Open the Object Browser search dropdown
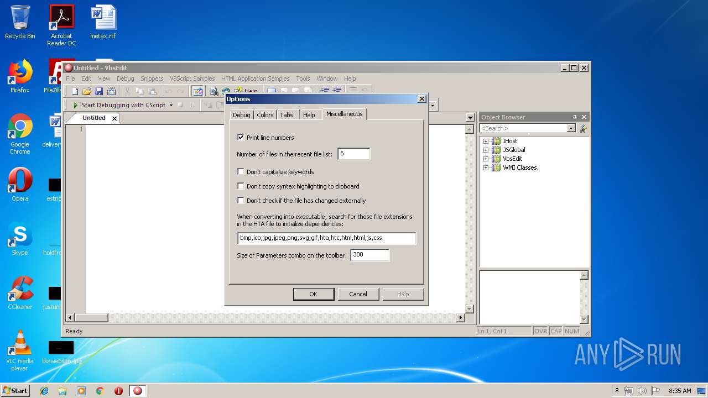 pos(571,128)
